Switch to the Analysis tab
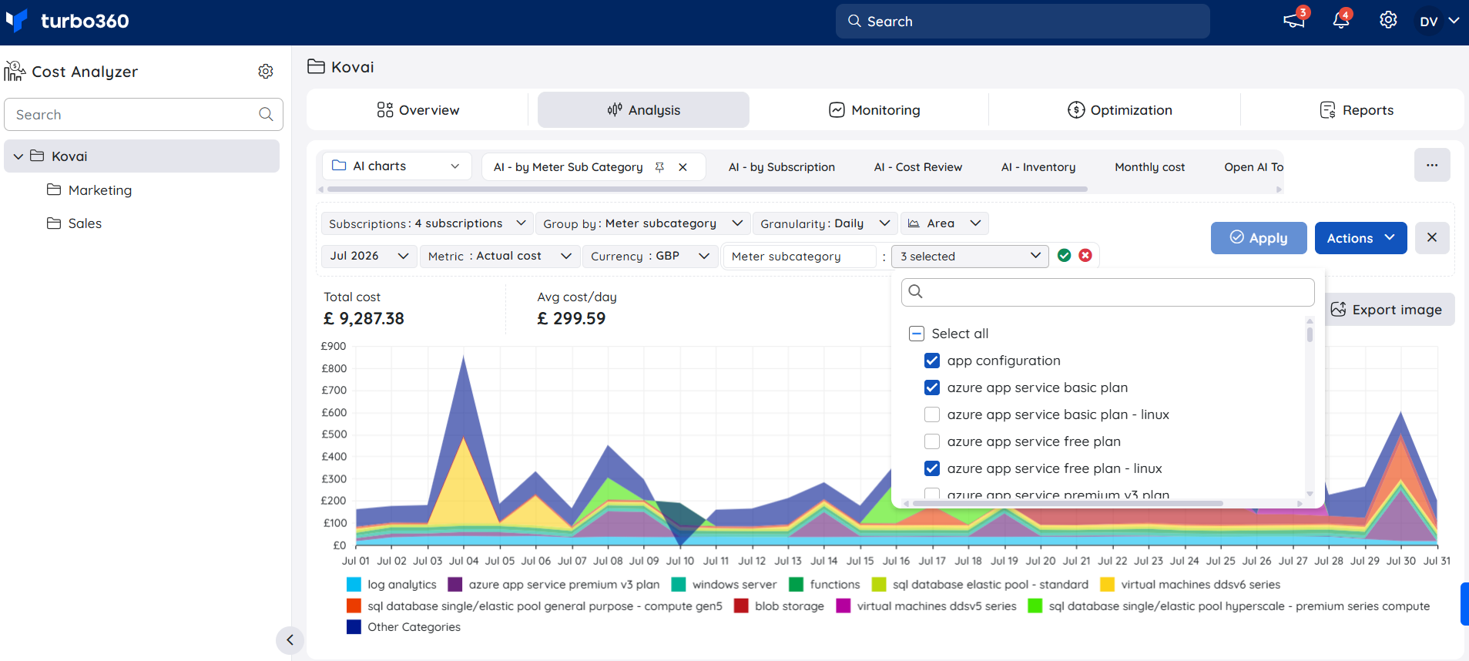 [x=643, y=110]
